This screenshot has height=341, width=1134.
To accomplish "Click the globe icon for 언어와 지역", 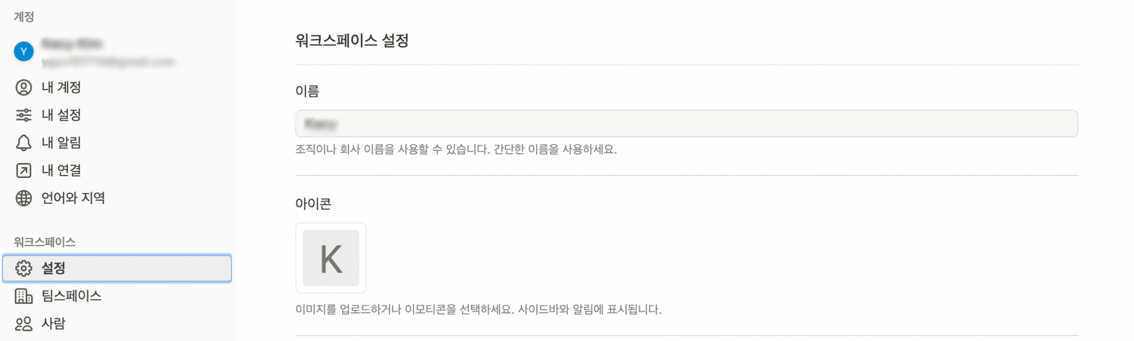I will tap(24, 198).
